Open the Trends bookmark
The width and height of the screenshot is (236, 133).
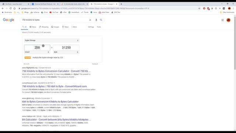(85, 12)
